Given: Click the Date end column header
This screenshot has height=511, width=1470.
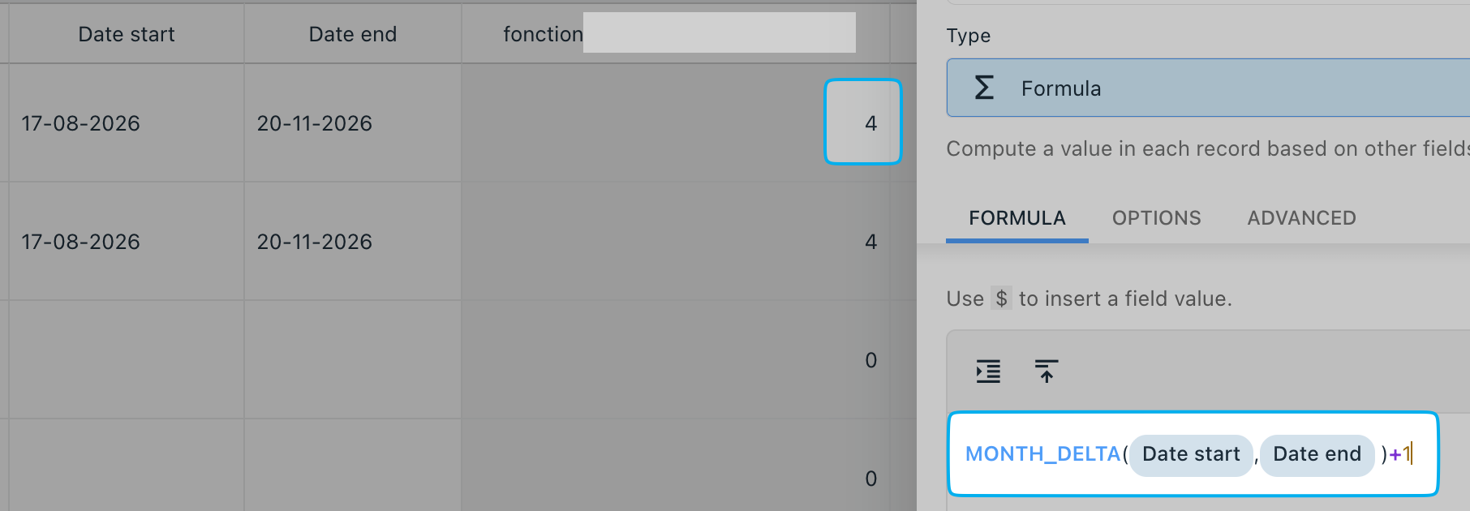Looking at the screenshot, I should click(x=353, y=34).
